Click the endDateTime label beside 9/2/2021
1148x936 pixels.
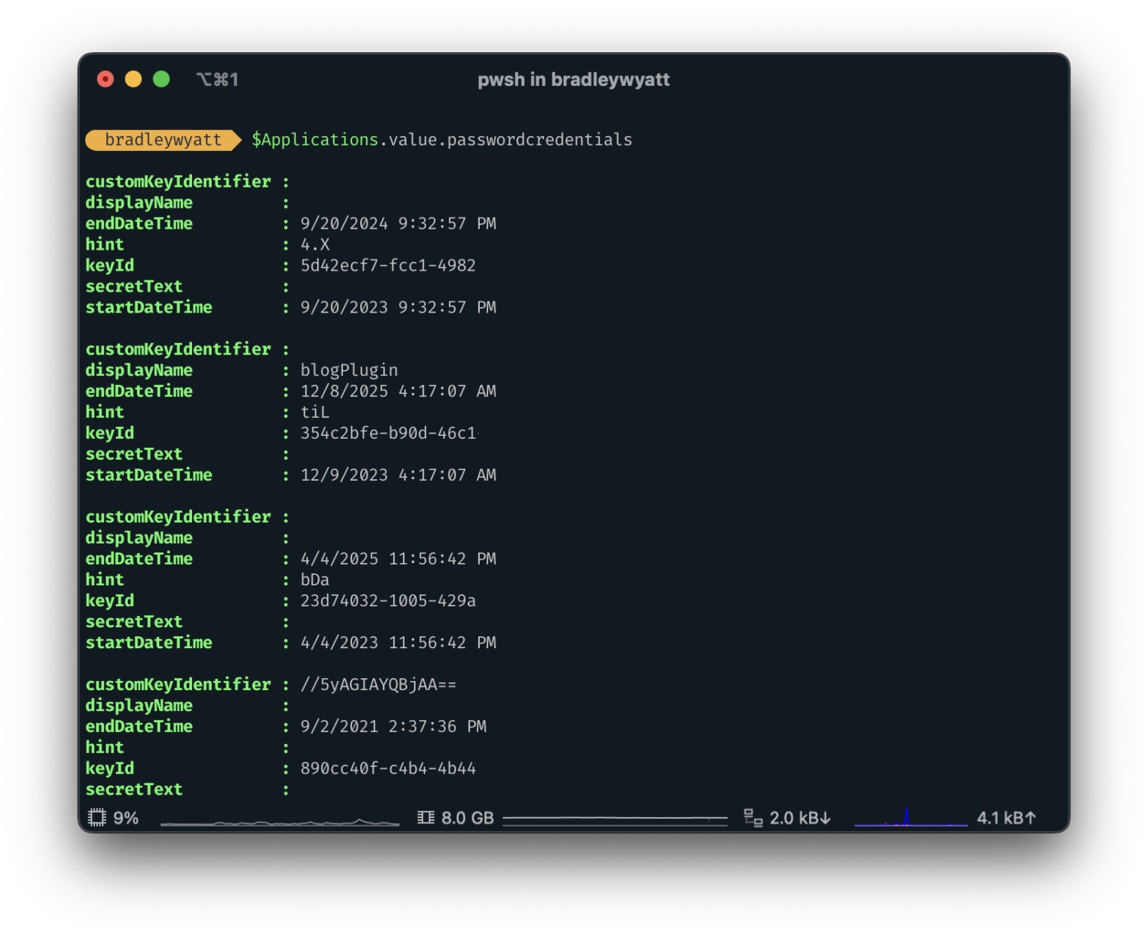pyautogui.click(x=139, y=726)
